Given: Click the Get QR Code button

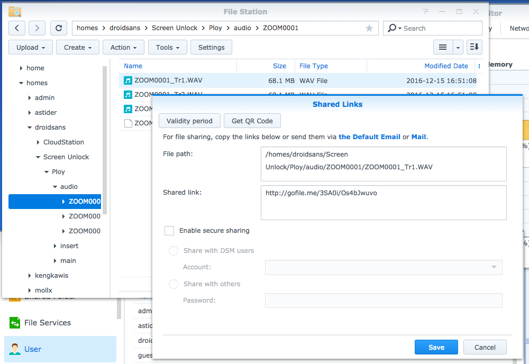Looking at the screenshot, I should [252, 121].
